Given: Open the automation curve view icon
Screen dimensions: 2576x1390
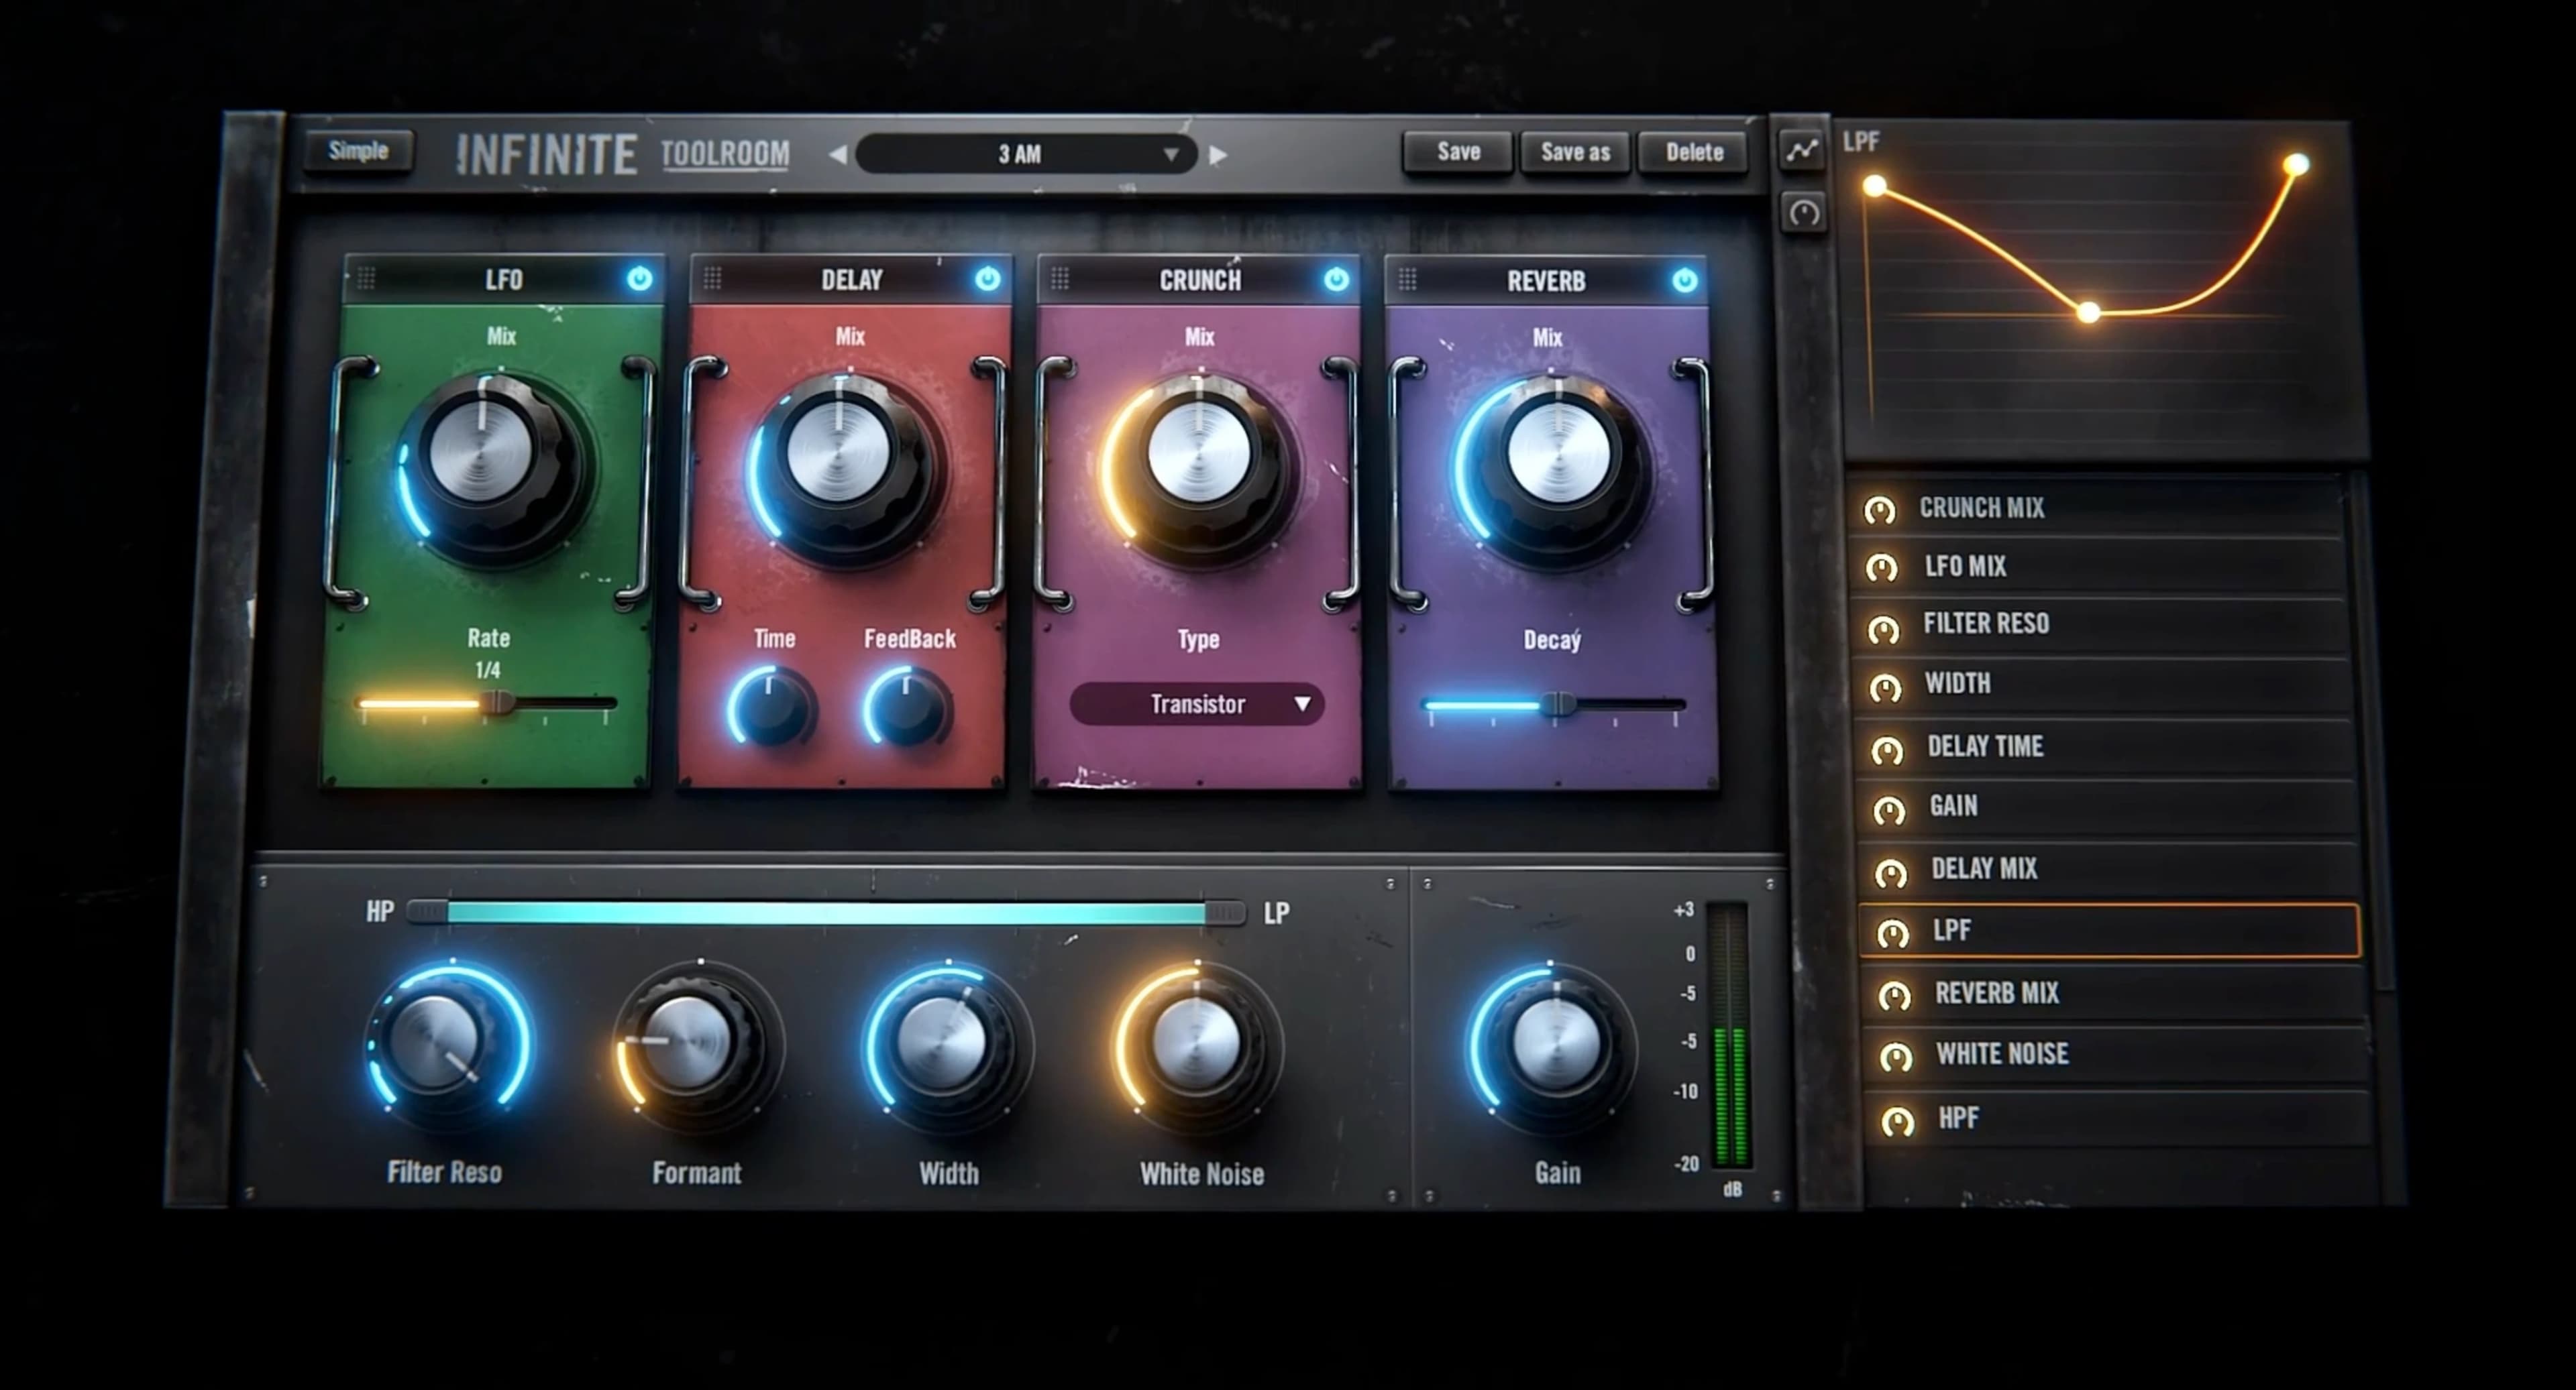Looking at the screenshot, I should tap(1802, 151).
